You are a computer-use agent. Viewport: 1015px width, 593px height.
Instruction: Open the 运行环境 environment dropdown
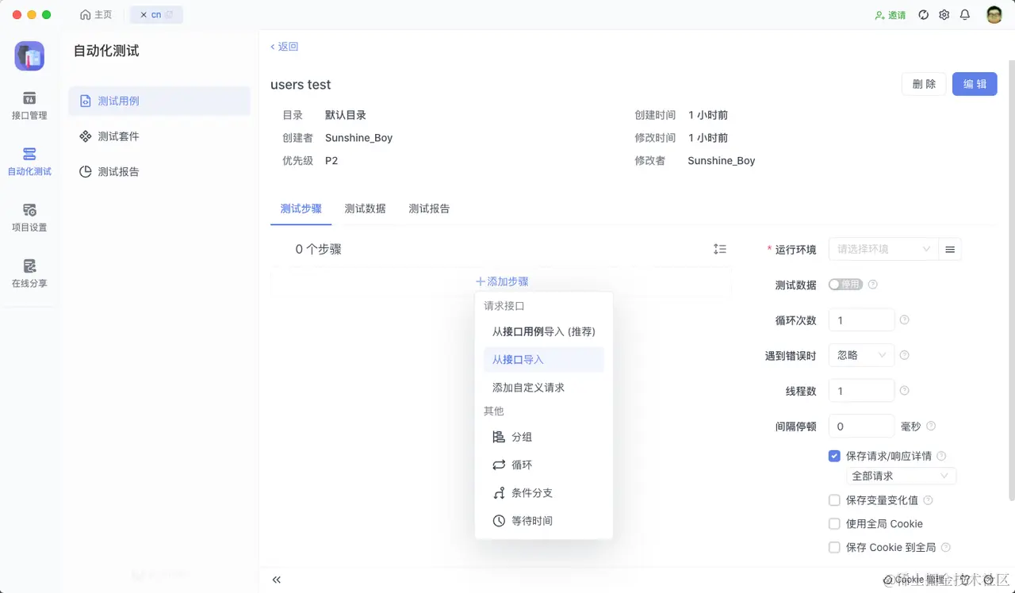[x=883, y=249]
